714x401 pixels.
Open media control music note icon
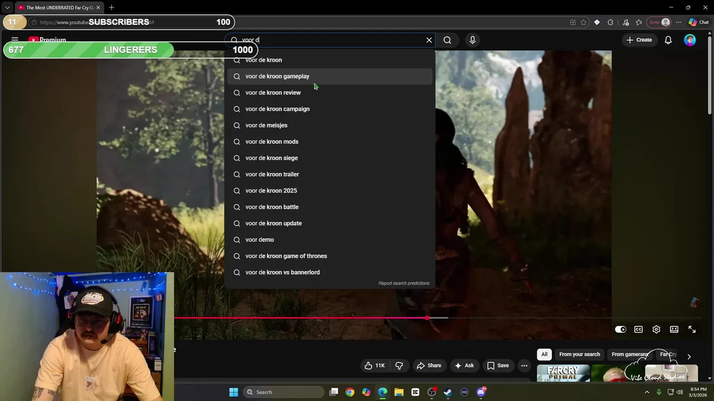click(x=625, y=22)
